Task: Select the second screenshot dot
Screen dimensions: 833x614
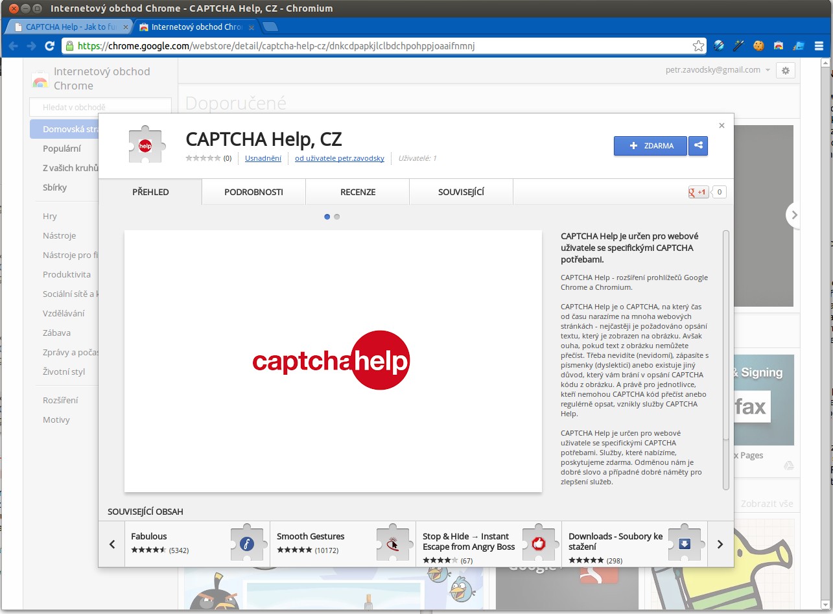Action: click(x=336, y=217)
